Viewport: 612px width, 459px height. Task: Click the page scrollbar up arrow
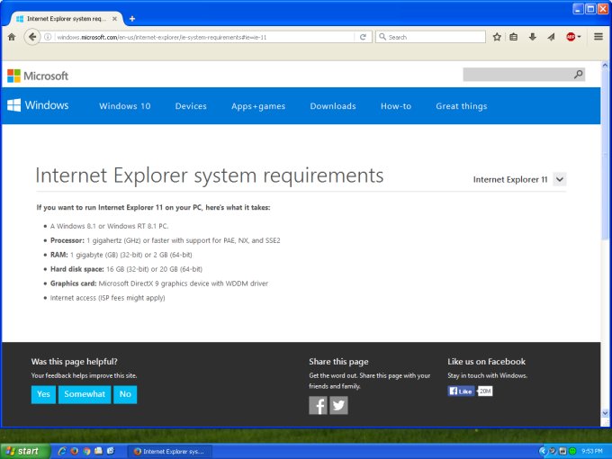click(x=605, y=65)
